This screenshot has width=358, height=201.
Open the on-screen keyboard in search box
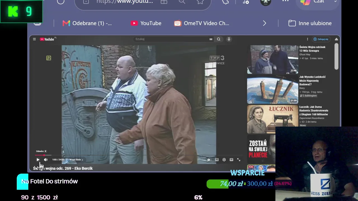click(211, 39)
